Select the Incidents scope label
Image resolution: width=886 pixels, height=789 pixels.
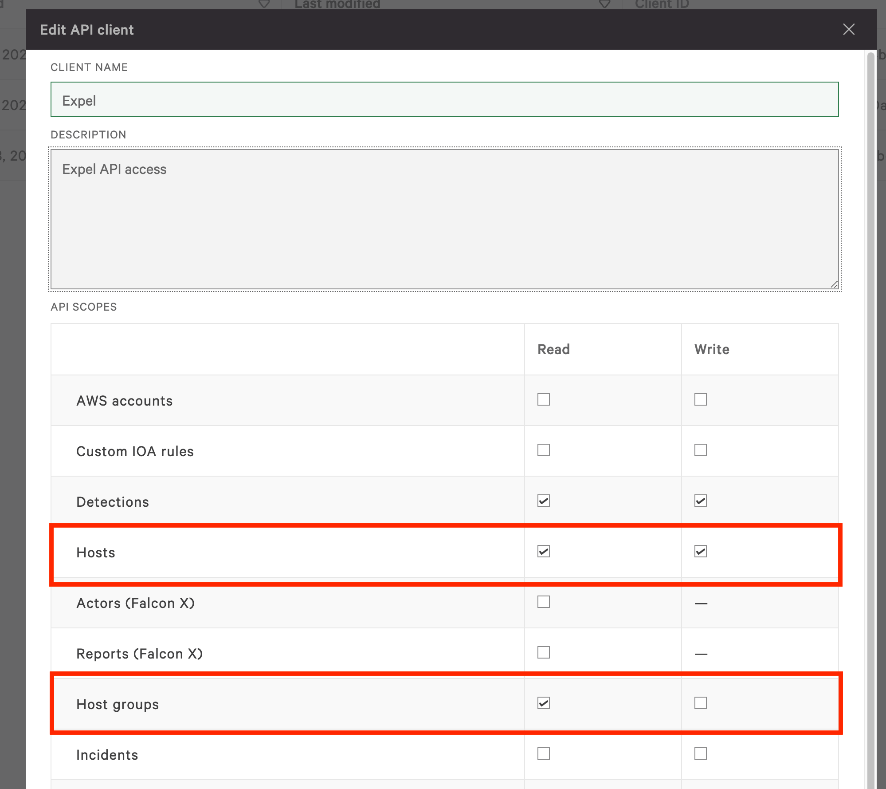[x=107, y=755]
